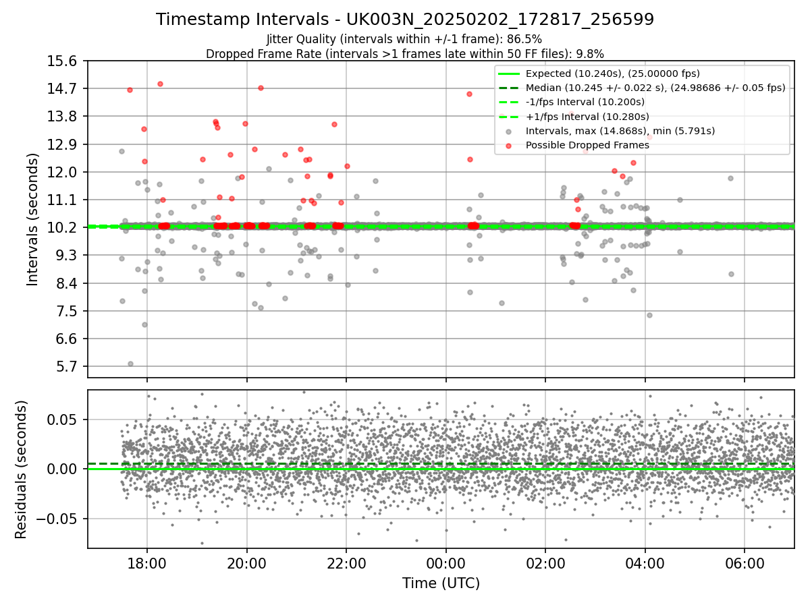This screenshot has height=607, width=810.
Task: Click legend entry 'Intervals, max (14.868s), min (5.791s)'
Action: pos(620,131)
